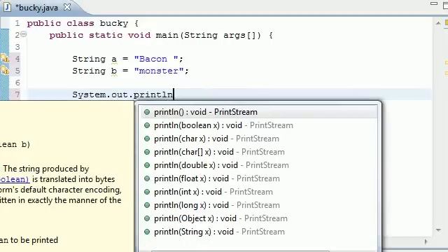The width and height of the screenshot is (448, 252).
Task: Click method icon beside println(float x)
Action: pos(147,178)
